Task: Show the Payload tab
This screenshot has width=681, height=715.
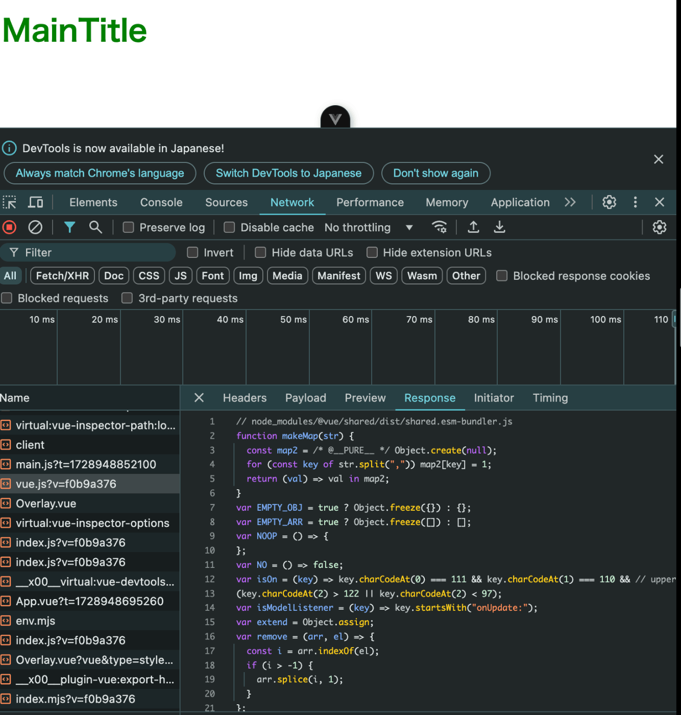Action: (306, 398)
